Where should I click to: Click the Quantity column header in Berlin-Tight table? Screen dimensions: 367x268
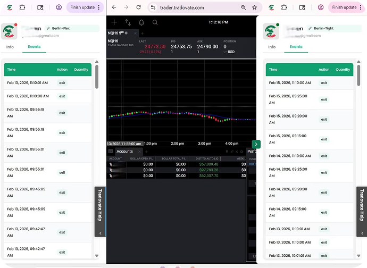[x=343, y=69]
